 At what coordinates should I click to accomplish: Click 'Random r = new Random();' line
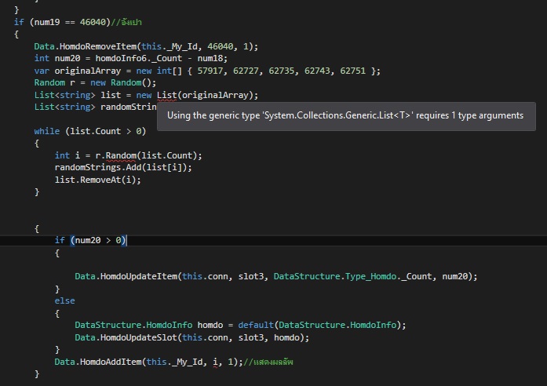(x=95, y=83)
